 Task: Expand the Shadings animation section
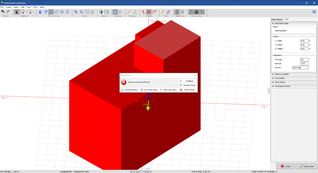tap(282, 86)
